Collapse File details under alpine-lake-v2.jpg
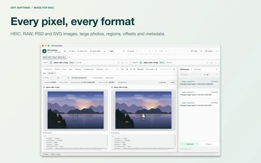 [x=115, y=133]
